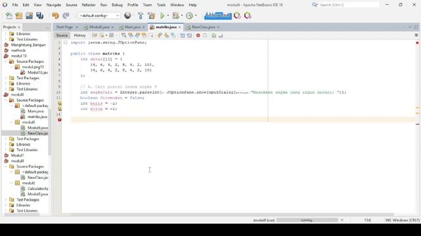Image resolution: width=421 pixels, height=236 pixels.
Task: Collapse the modul.pkg10 package node
Action: coord(11,67)
